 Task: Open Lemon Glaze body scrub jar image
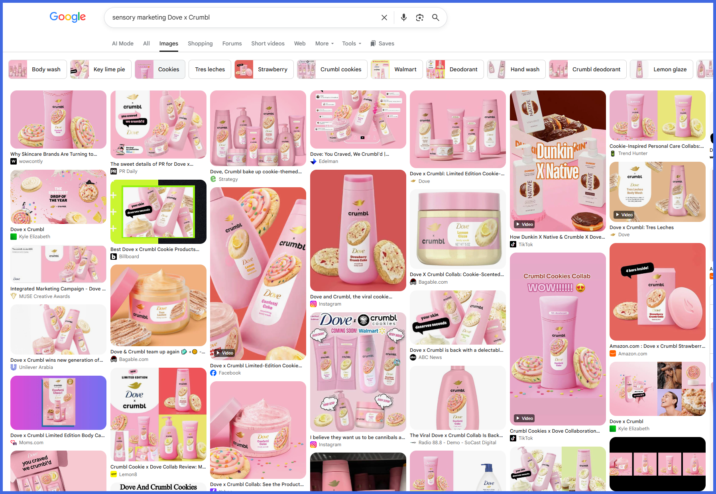[x=458, y=229]
